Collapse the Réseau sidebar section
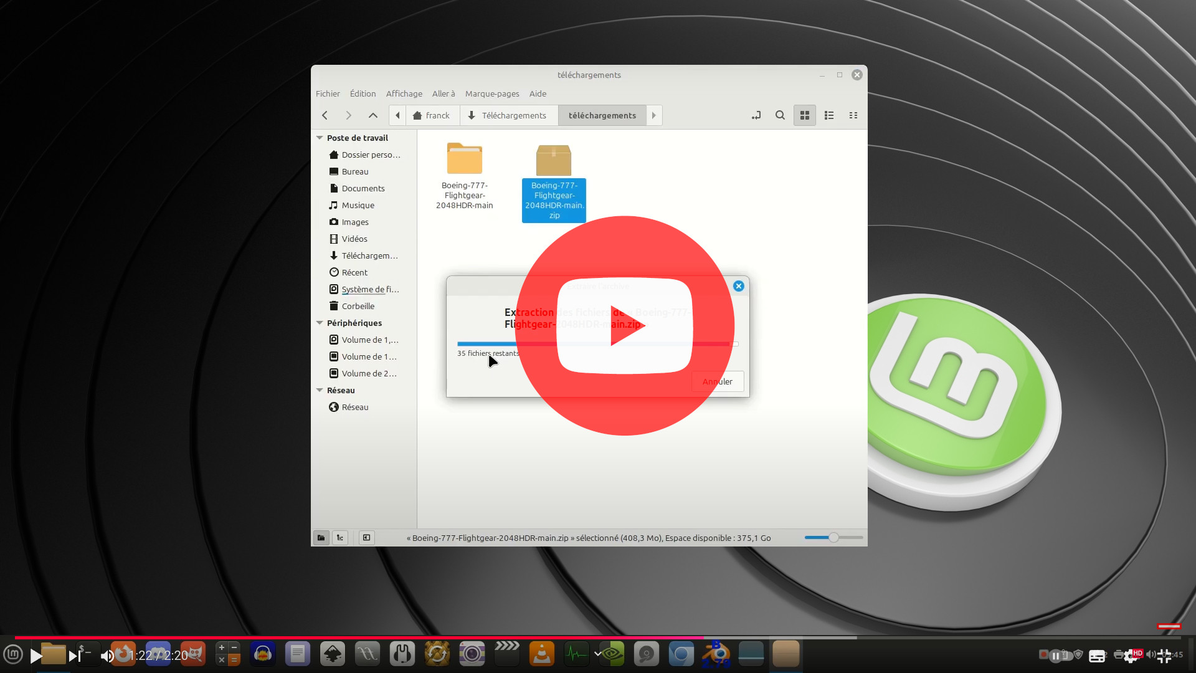This screenshot has width=1196, height=673. [x=320, y=390]
